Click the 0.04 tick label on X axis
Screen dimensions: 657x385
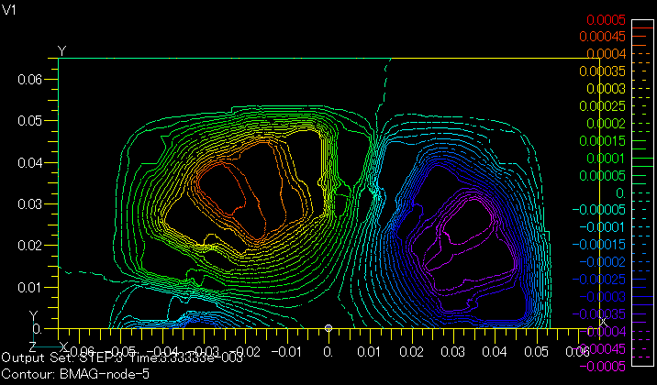click(x=496, y=351)
